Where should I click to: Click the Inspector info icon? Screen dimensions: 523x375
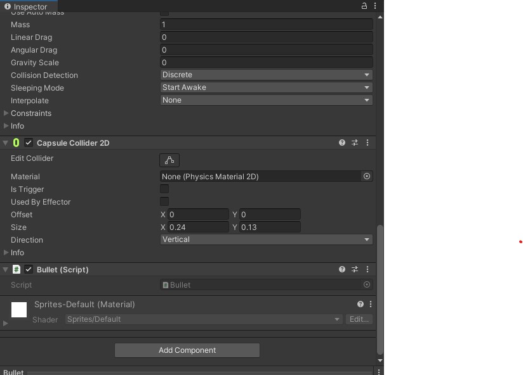8,6
